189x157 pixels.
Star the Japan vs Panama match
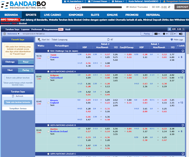coord(48,57)
